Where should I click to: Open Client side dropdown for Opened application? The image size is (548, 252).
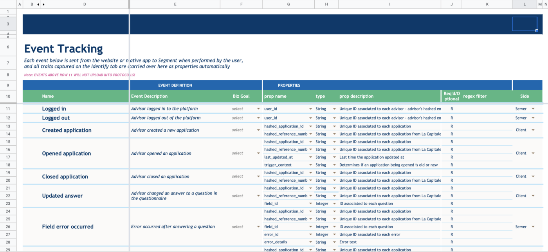coord(533,154)
